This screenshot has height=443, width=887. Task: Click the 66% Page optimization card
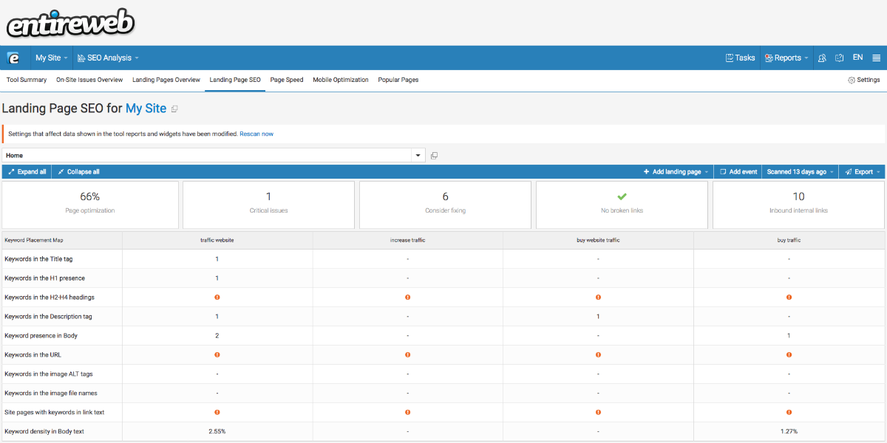(x=90, y=205)
